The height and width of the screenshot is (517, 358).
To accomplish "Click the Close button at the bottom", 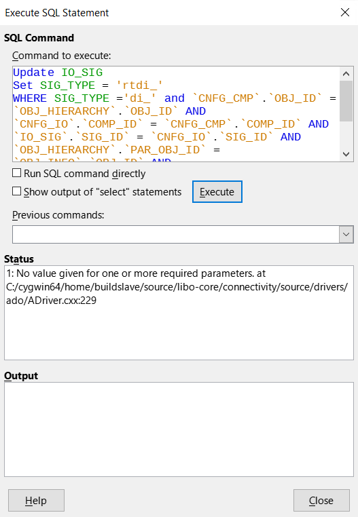I will tap(321, 501).
